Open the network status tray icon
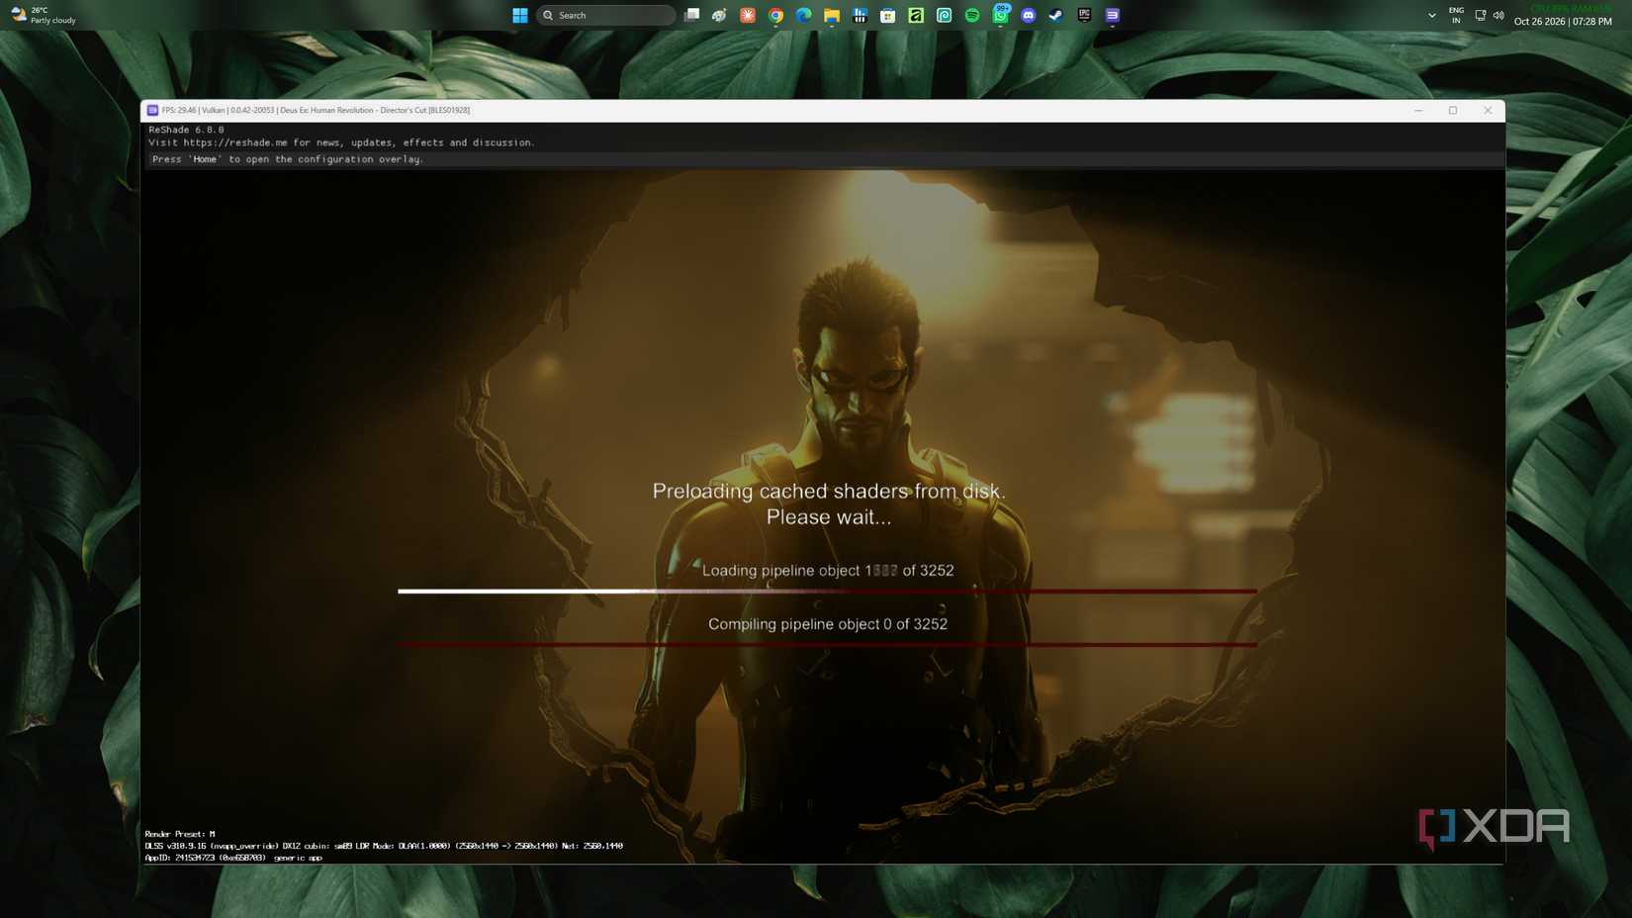 pyautogui.click(x=1481, y=15)
